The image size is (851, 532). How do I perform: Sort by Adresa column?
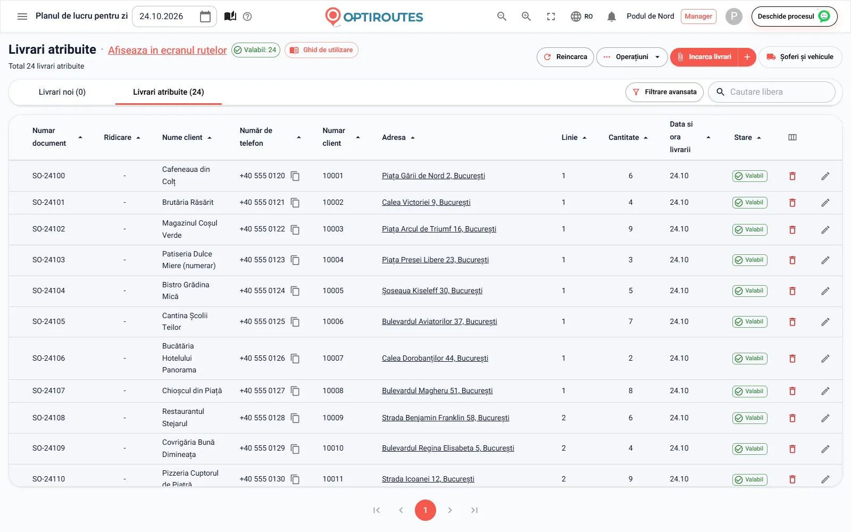click(x=398, y=137)
